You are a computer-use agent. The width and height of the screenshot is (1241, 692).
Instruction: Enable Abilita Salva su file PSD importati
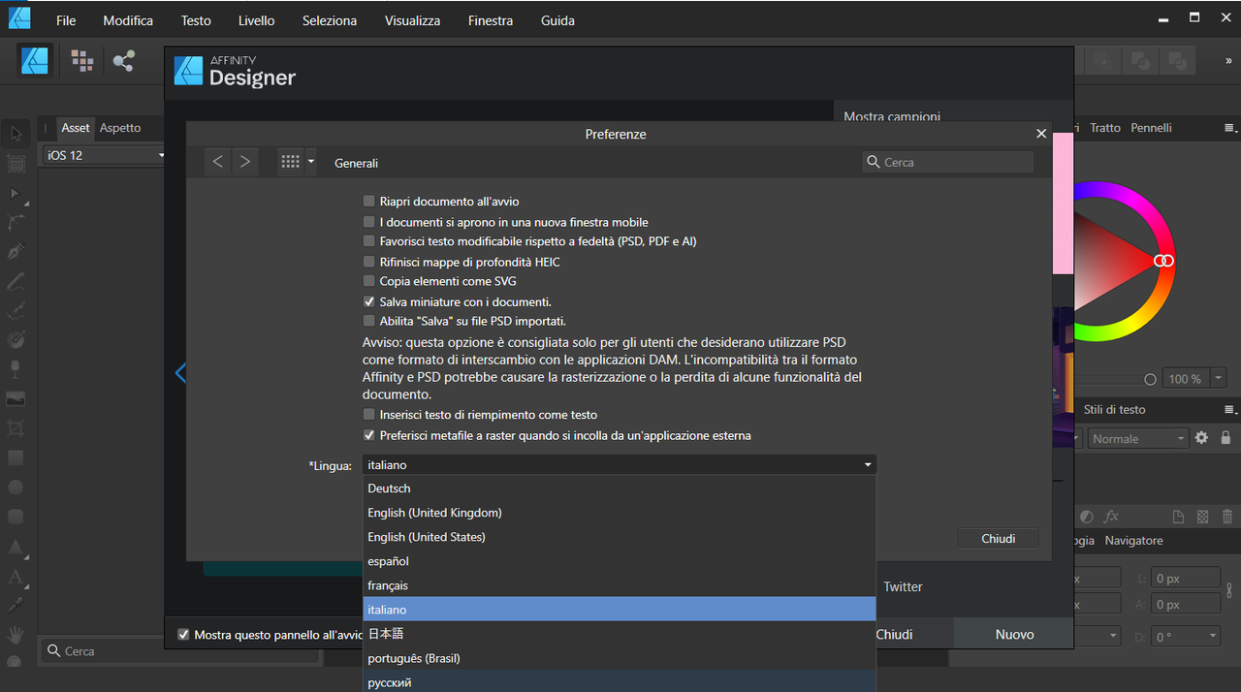(x=368, y=321)
